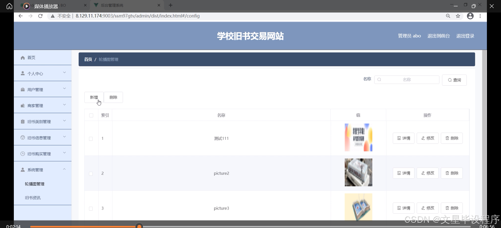This screenshot has height=228, width=501.
Task: Click the browser forward arrow
Action: [31, 16]
